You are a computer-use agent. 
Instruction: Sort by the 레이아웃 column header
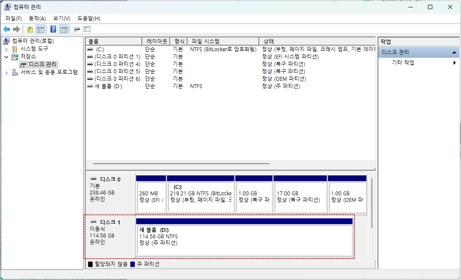[156, 41]
